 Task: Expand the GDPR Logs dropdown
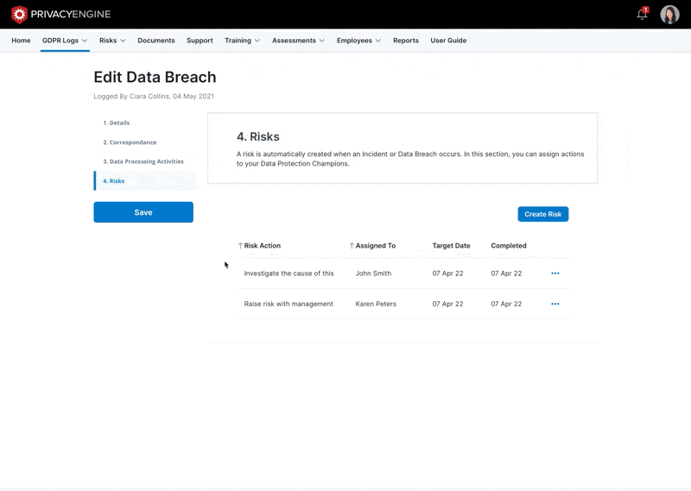click(65, 41)
